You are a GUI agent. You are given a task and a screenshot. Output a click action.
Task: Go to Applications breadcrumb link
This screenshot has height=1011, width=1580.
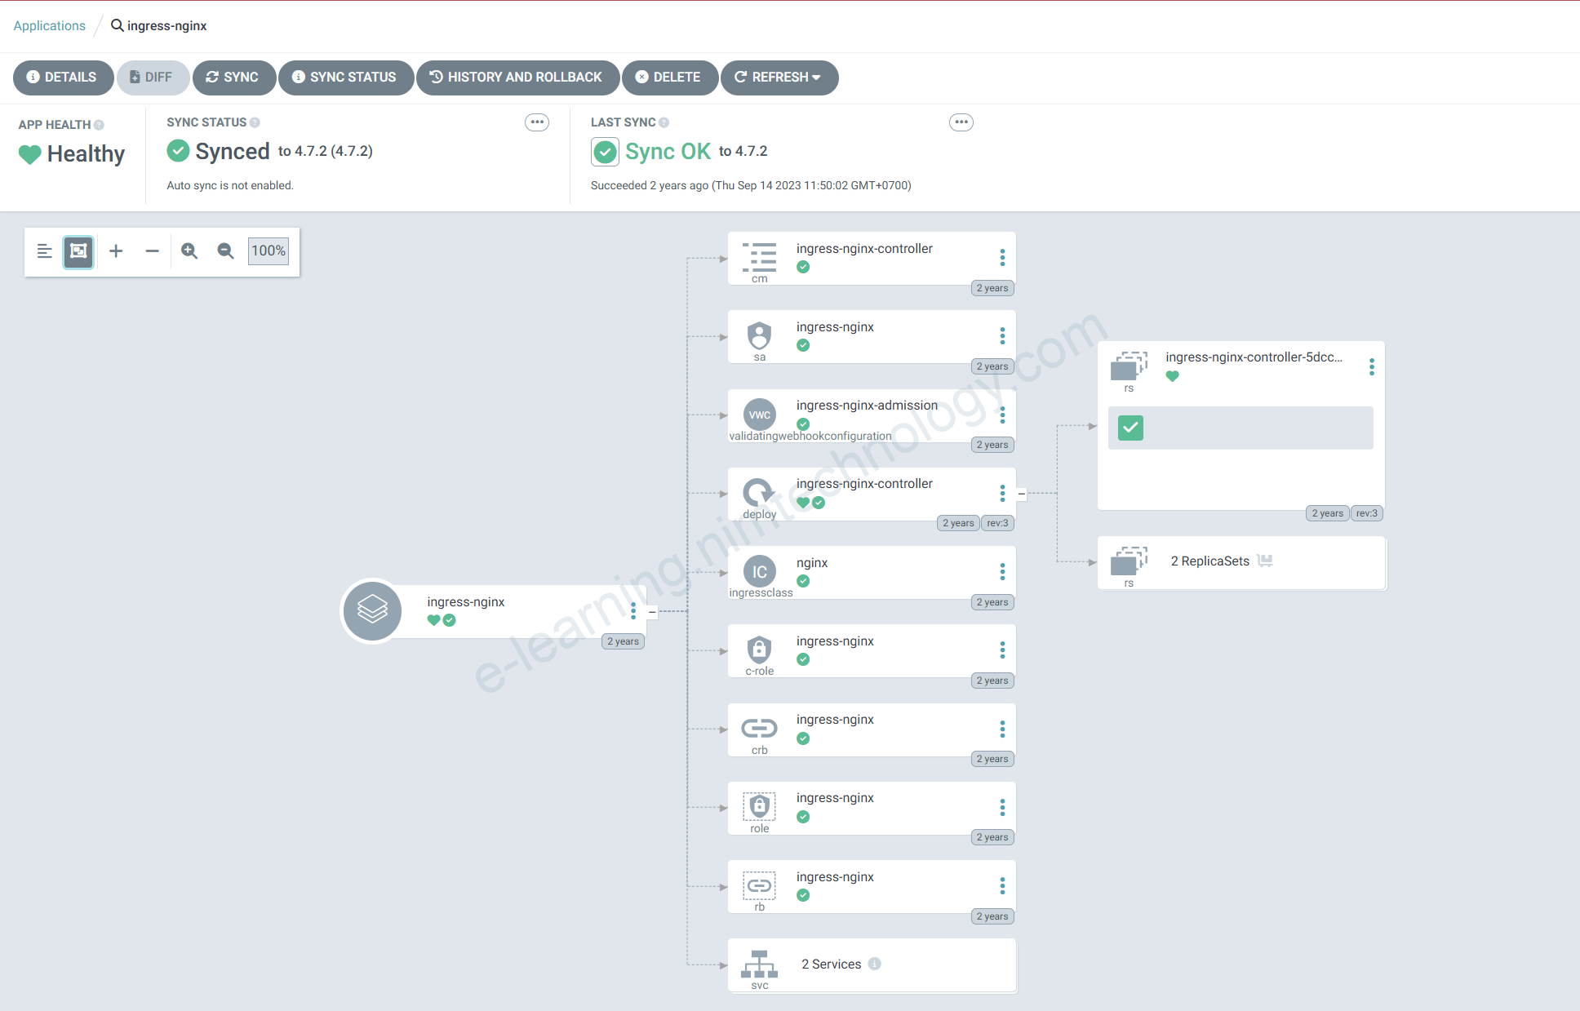pos(49,26)
